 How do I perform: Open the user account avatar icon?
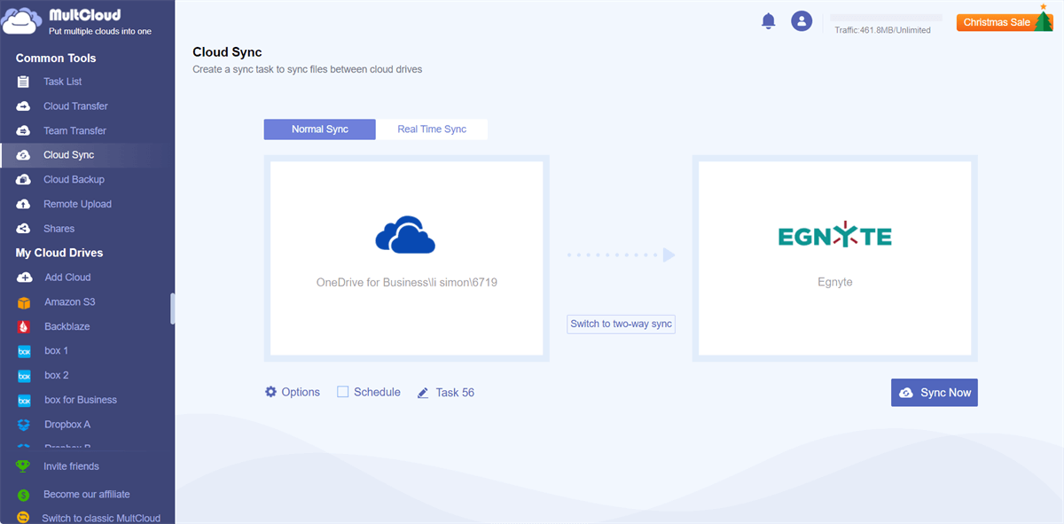tap(802, 21)
